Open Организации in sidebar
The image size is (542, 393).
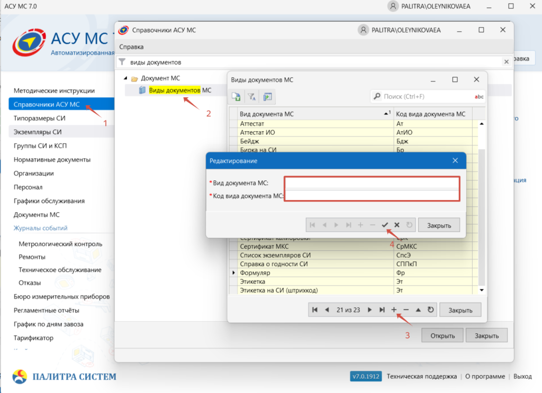coord(34,173)
